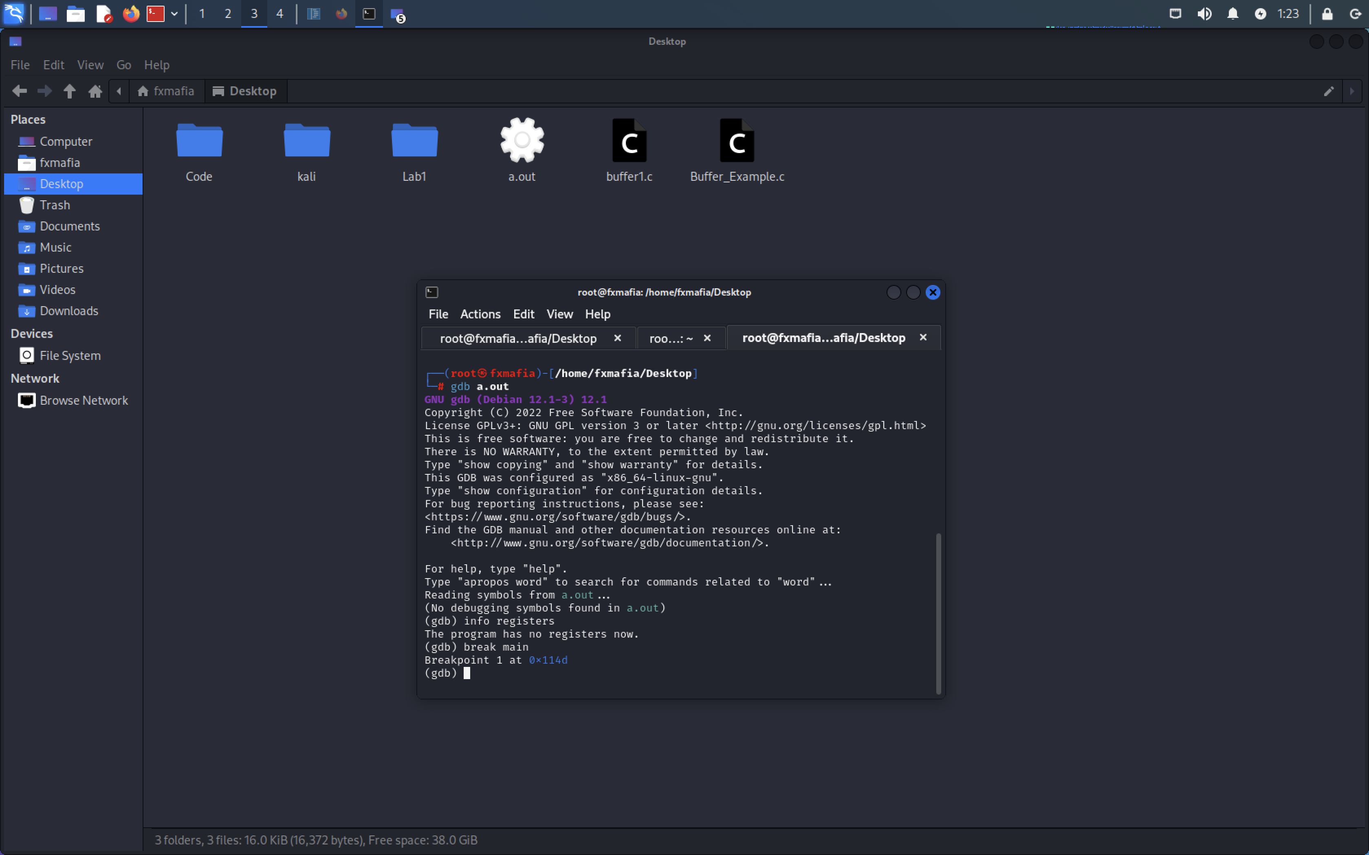Open the red terminal launcher icon
Viewport: 1369px width, 855px height.
[x=156, y=13]
